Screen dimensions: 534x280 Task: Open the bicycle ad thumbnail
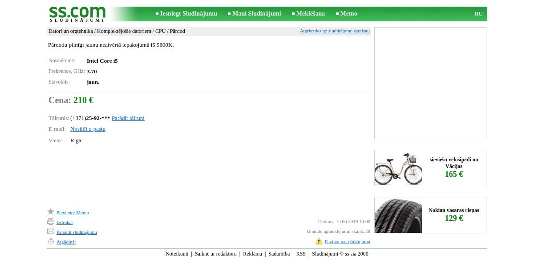pyautogui.click(x=398, y=168)
